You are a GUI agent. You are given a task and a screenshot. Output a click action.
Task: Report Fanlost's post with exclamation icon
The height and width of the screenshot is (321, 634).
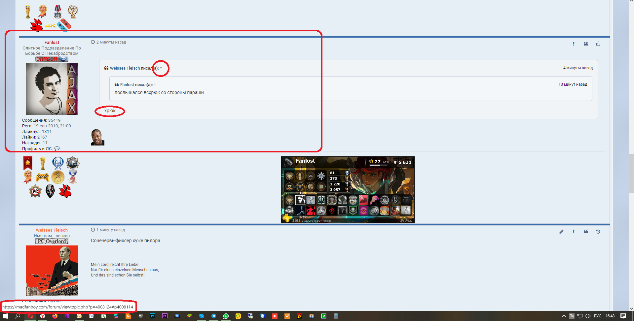(x=574, y=44)
